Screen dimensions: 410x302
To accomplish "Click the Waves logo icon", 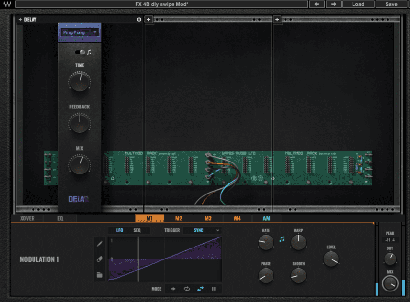I will tap(7, 4).
